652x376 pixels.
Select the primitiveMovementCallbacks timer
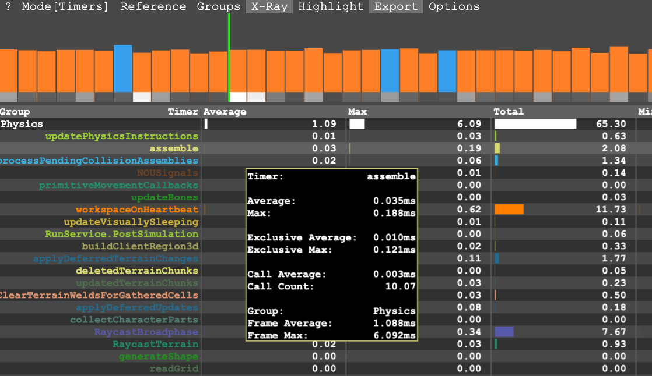click(118, 185)
